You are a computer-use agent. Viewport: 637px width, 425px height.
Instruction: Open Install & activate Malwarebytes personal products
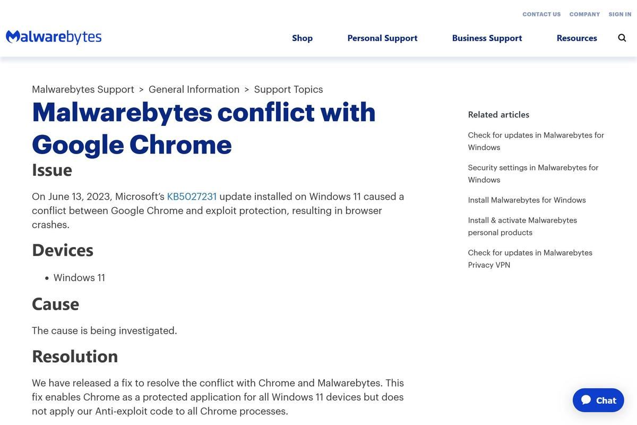click(522, 226)
